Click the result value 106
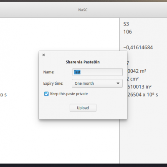The height and width of the screenshot is (167, 167). point(127,32)
